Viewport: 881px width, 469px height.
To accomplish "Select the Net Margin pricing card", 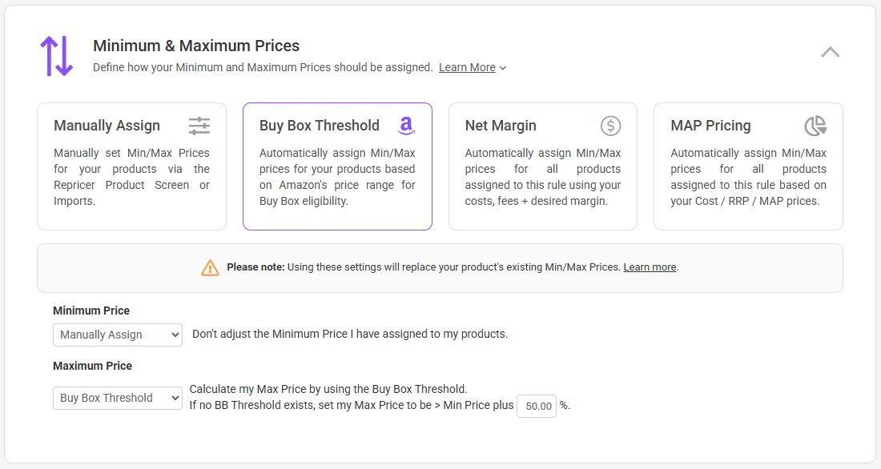I will tap(542, 176).
